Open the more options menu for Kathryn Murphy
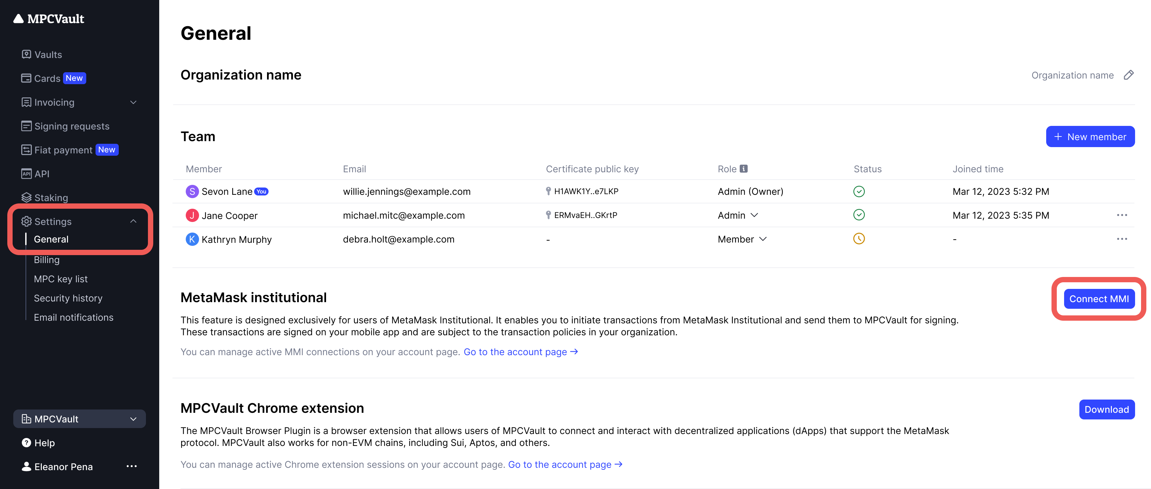 (1121, 239)
